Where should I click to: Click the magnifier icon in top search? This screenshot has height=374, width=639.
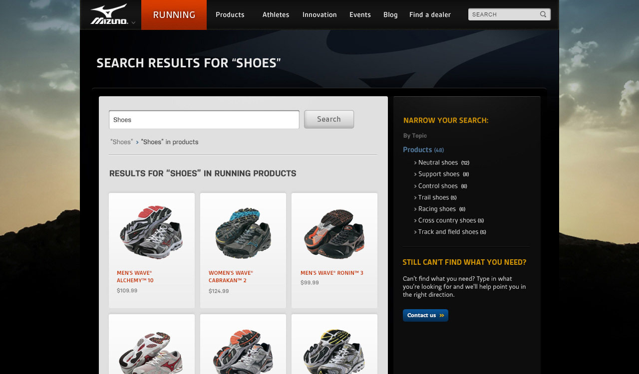click(x=543, y=14)
